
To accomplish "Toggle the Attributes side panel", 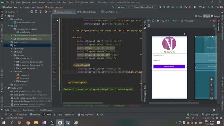I will tap(218, 26).
